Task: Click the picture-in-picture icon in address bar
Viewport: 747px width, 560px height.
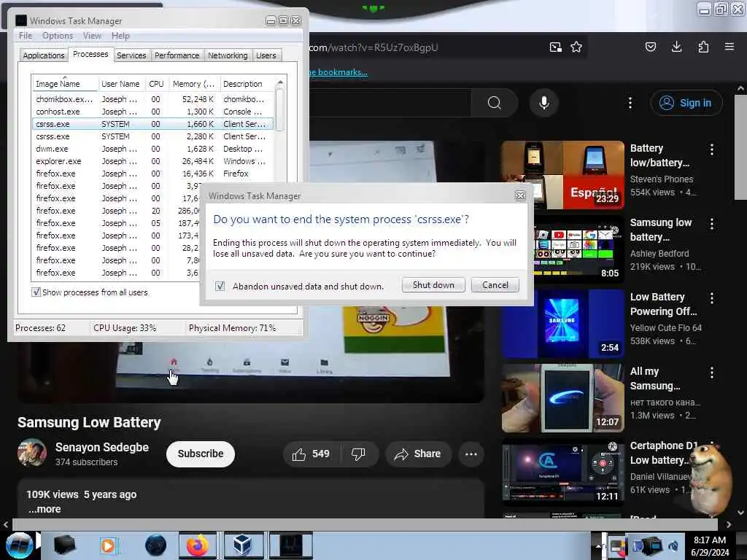Action: 555,47
